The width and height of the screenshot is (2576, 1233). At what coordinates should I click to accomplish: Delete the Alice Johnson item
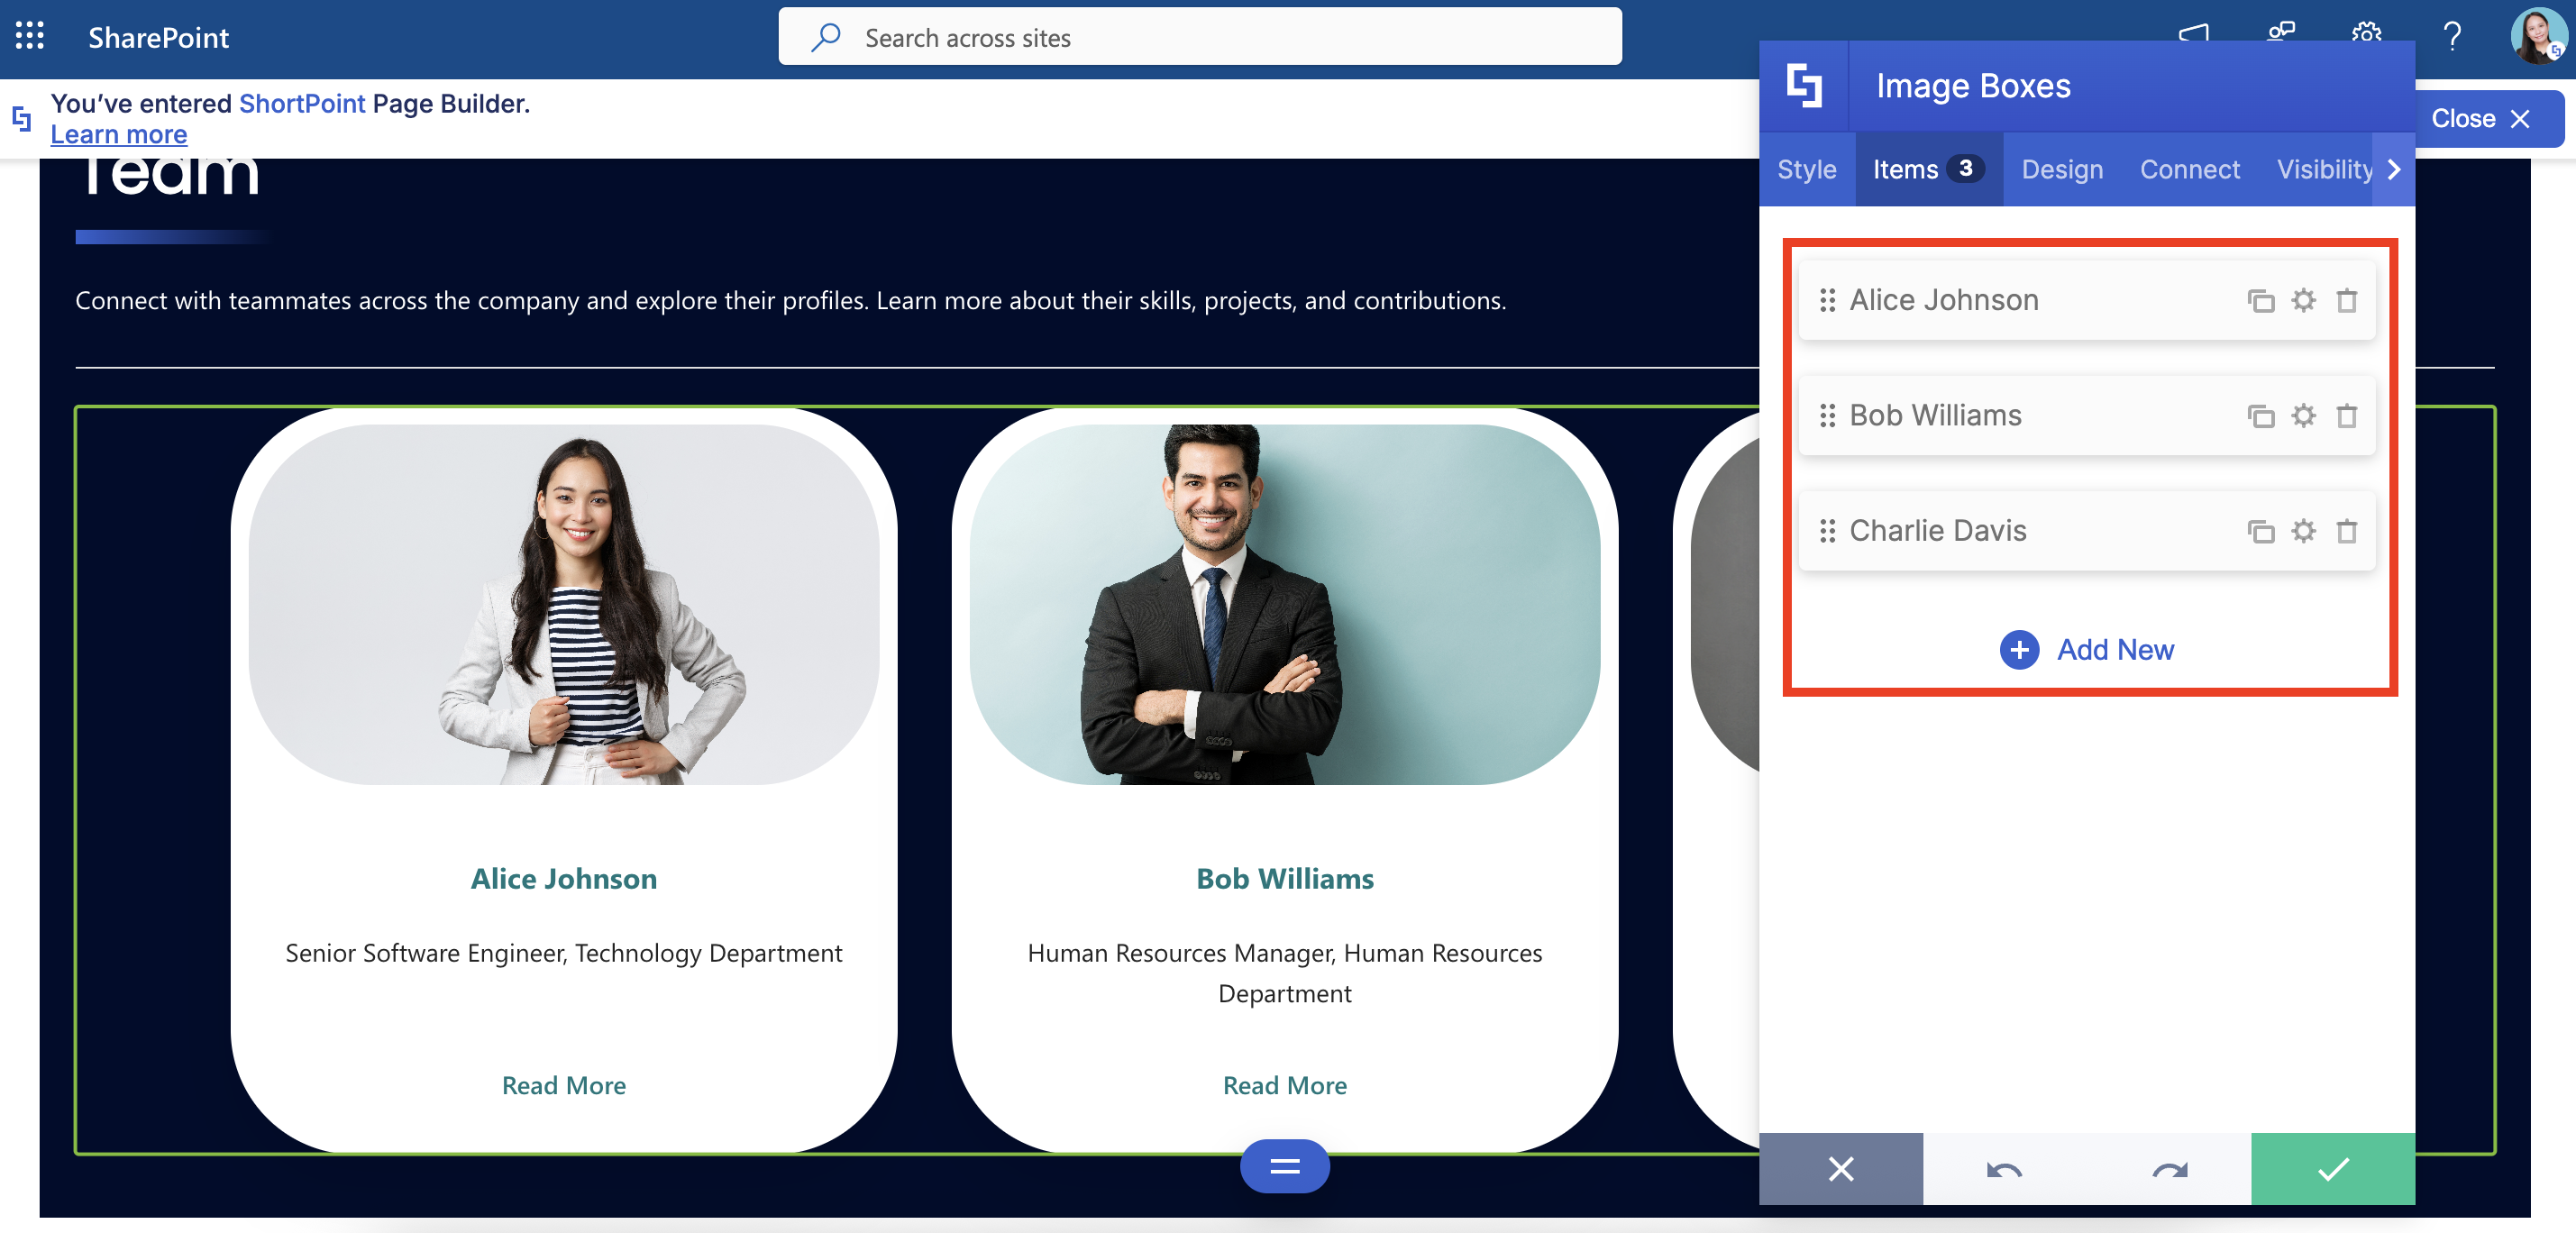pos(2346,300)
